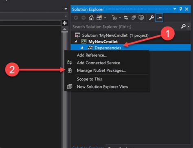Open dropdown beside Pending Changes Filter icon
Image resolution: width=193 pixels, height=148 pixels.
click(120, 18)
